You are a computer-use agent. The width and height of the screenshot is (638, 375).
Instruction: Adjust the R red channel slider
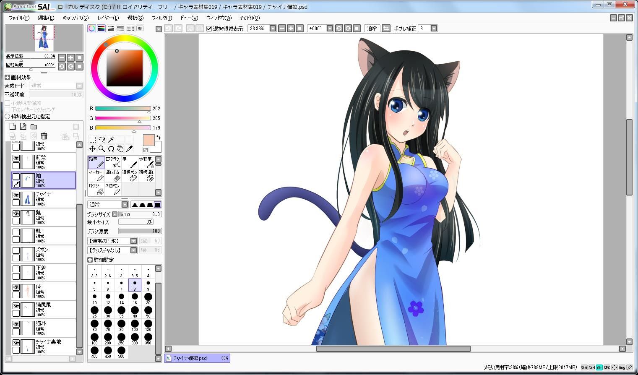tap(123, 109)
